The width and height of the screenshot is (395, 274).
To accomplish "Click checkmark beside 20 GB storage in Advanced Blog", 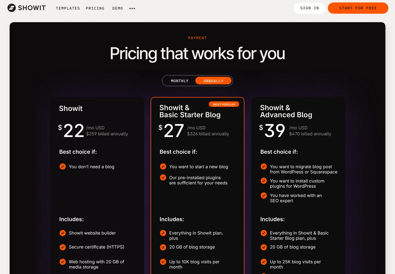I will click(264, 247).
